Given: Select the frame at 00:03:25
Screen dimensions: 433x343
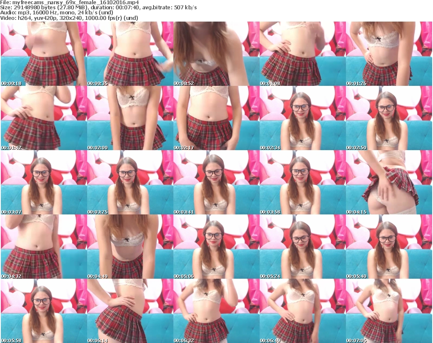Looking at the screenshot, I should [x=130, y=182].
